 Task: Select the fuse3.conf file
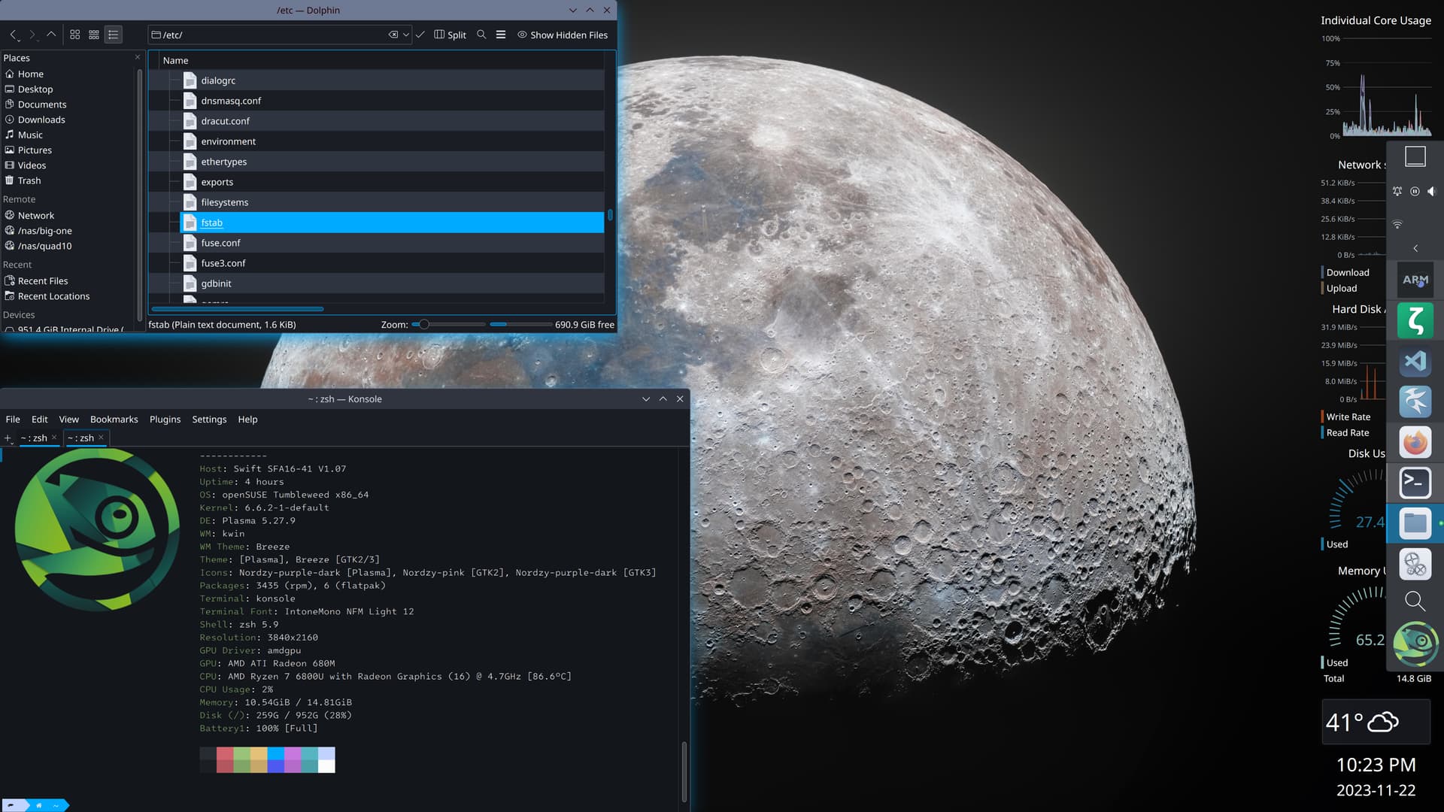tap(391, 263)
